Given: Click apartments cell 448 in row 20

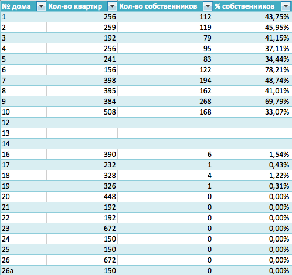Looking at the screenshot, I should coord(82,197).
